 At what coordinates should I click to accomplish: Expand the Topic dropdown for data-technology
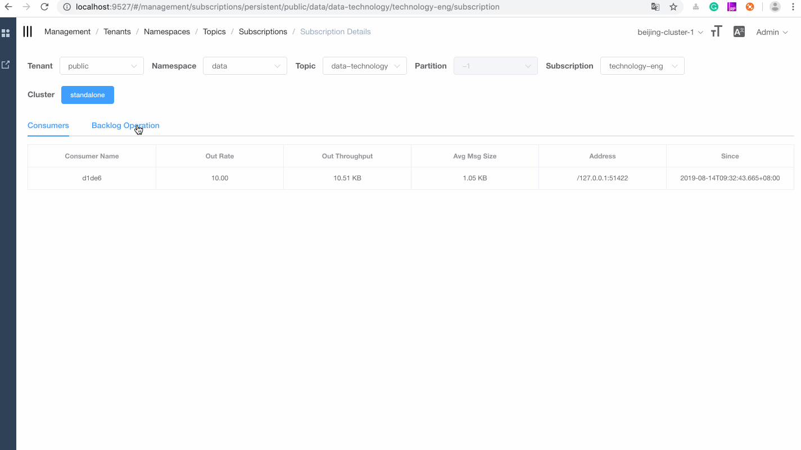(x=364, y=66)
